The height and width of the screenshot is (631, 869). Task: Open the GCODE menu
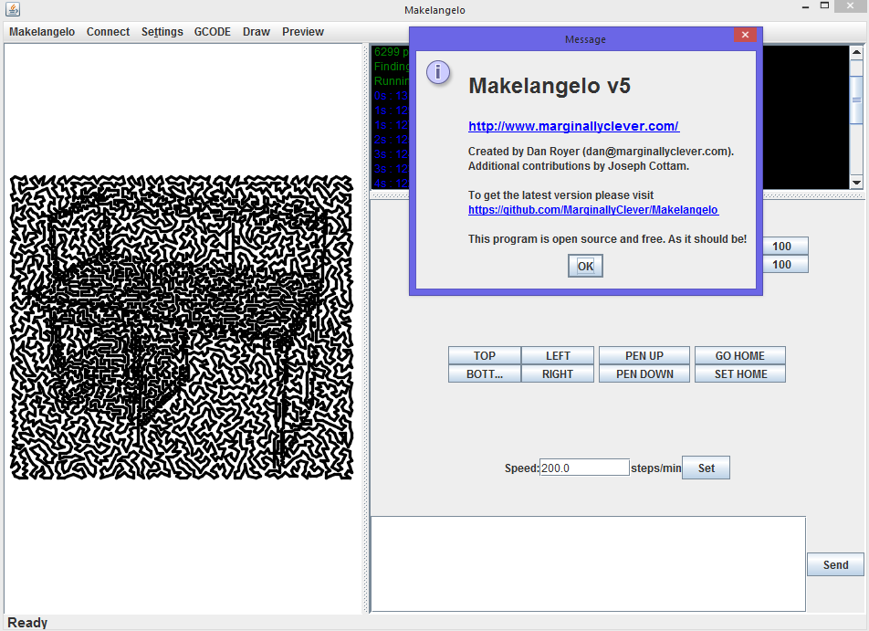213,32
